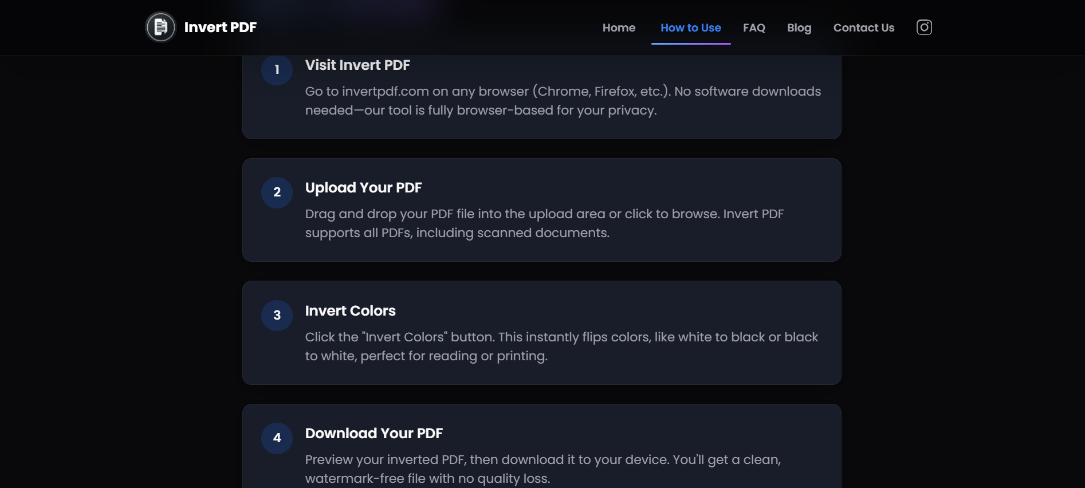Click the invertpdf.com instruction text
Viewport: 1085px width, 488px height.
pos(563,101)
